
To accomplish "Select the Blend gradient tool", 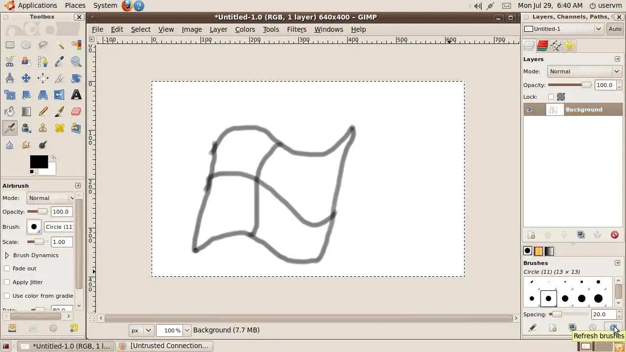I will [26, 111].
